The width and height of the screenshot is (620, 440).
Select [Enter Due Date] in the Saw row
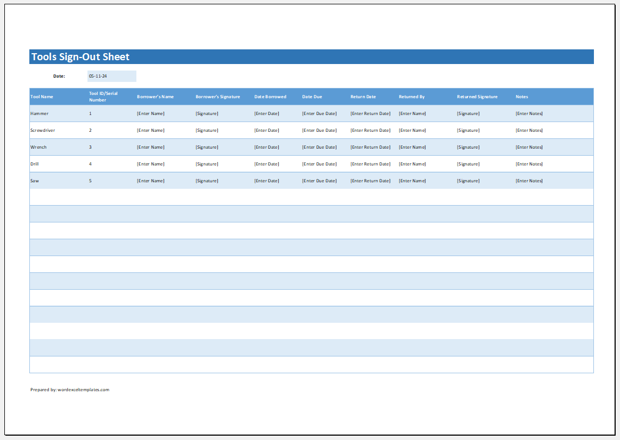[x=320, y=181]
